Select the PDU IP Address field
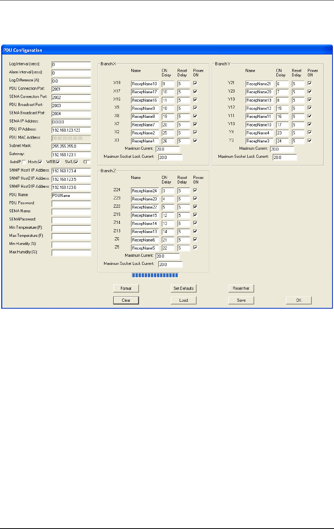The width and height of the screenshot is (334, 529). tap(71, 130)
